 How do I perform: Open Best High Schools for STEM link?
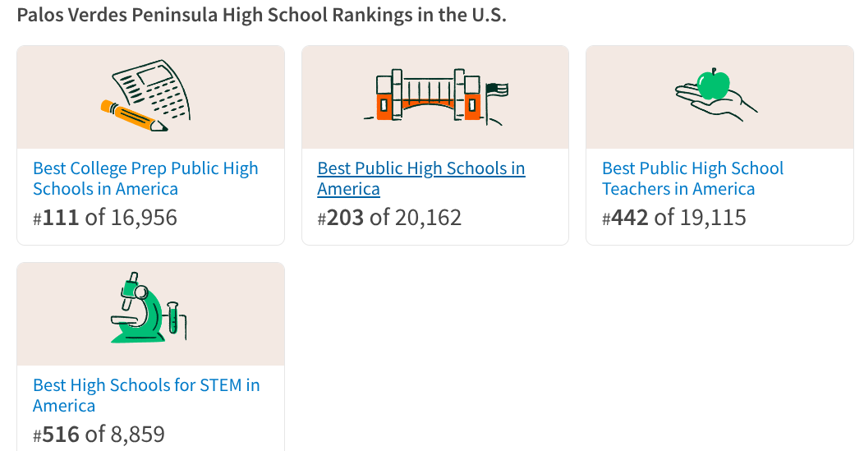click(145, 395)
